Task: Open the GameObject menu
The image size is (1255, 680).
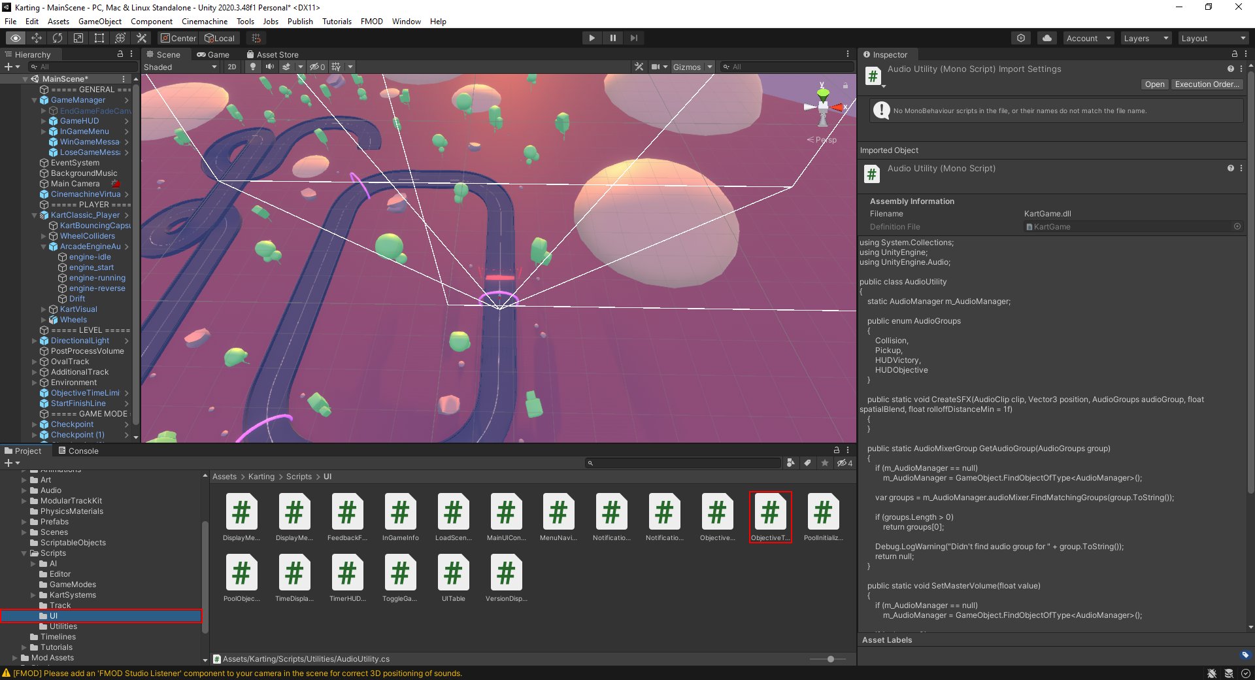Action: coord(100,22)
